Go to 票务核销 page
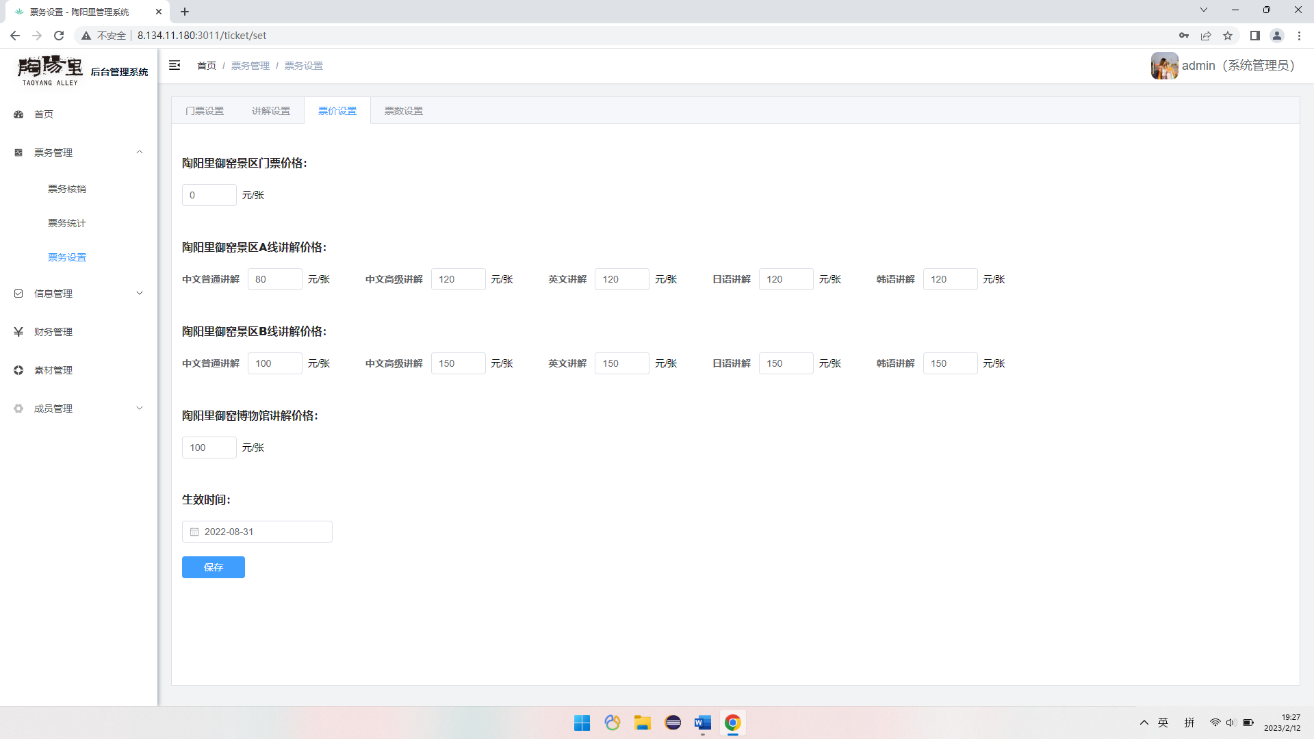 tap(67, 189)
